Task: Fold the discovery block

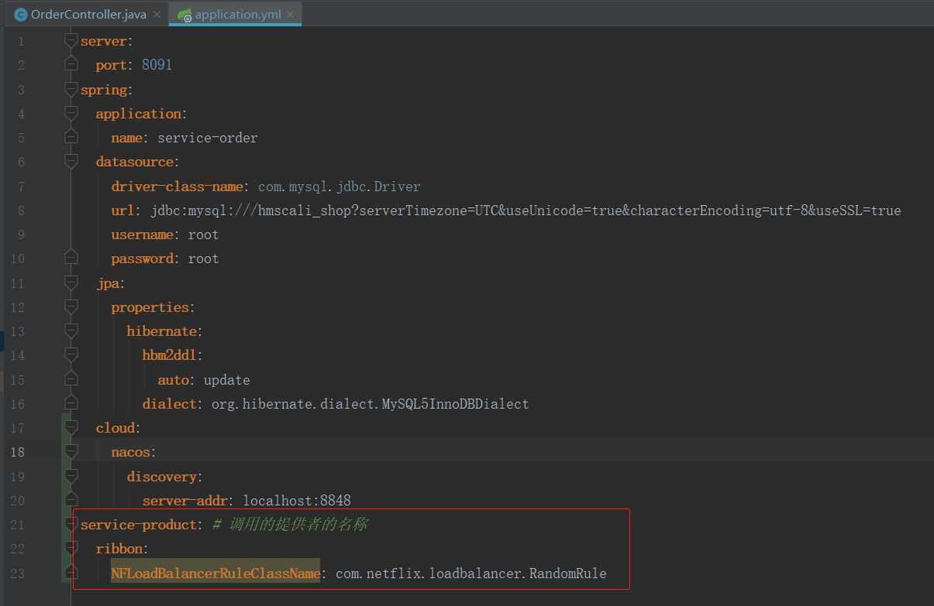Action: pos(71,477)
